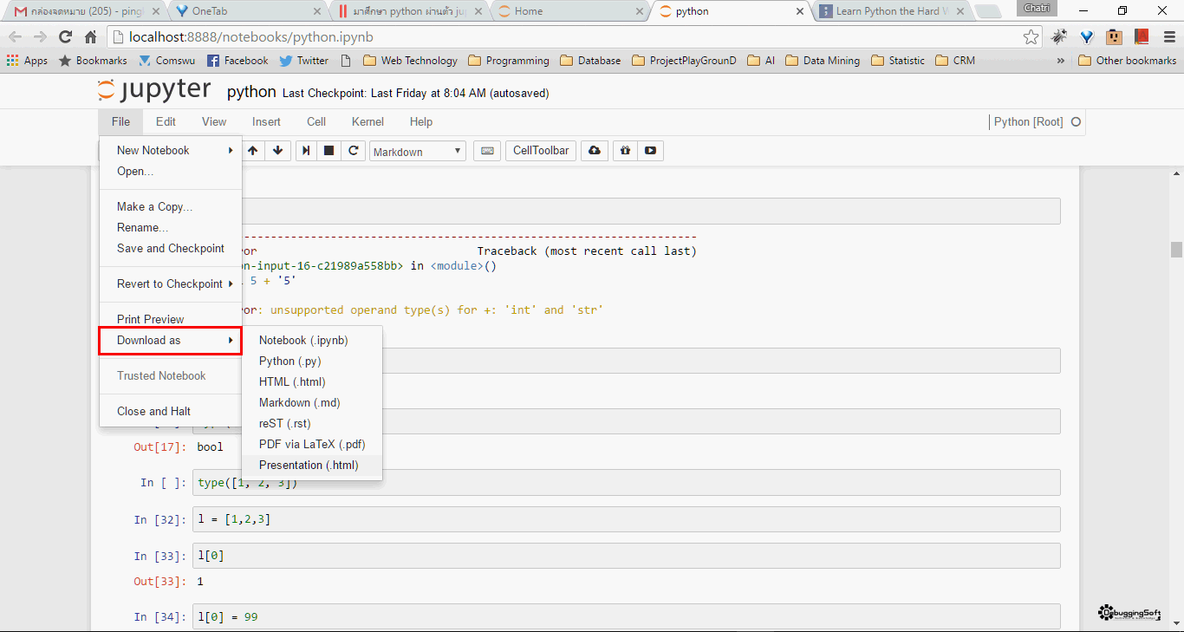The width and height of the screenshot is (1184, 632).
Task: Open the command palette keyboard icon
Action: [x=487, y=151]
